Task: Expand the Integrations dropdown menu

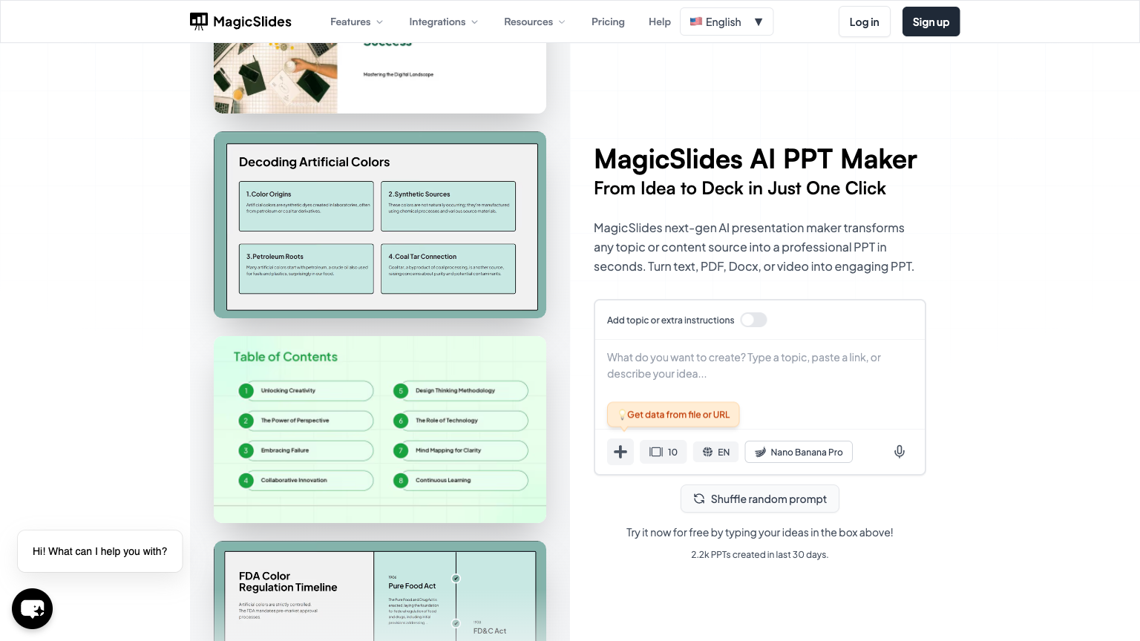Action: 444,22
